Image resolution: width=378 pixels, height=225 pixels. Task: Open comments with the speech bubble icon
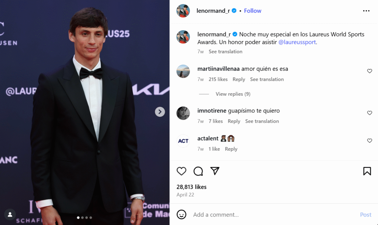(198, 171)
